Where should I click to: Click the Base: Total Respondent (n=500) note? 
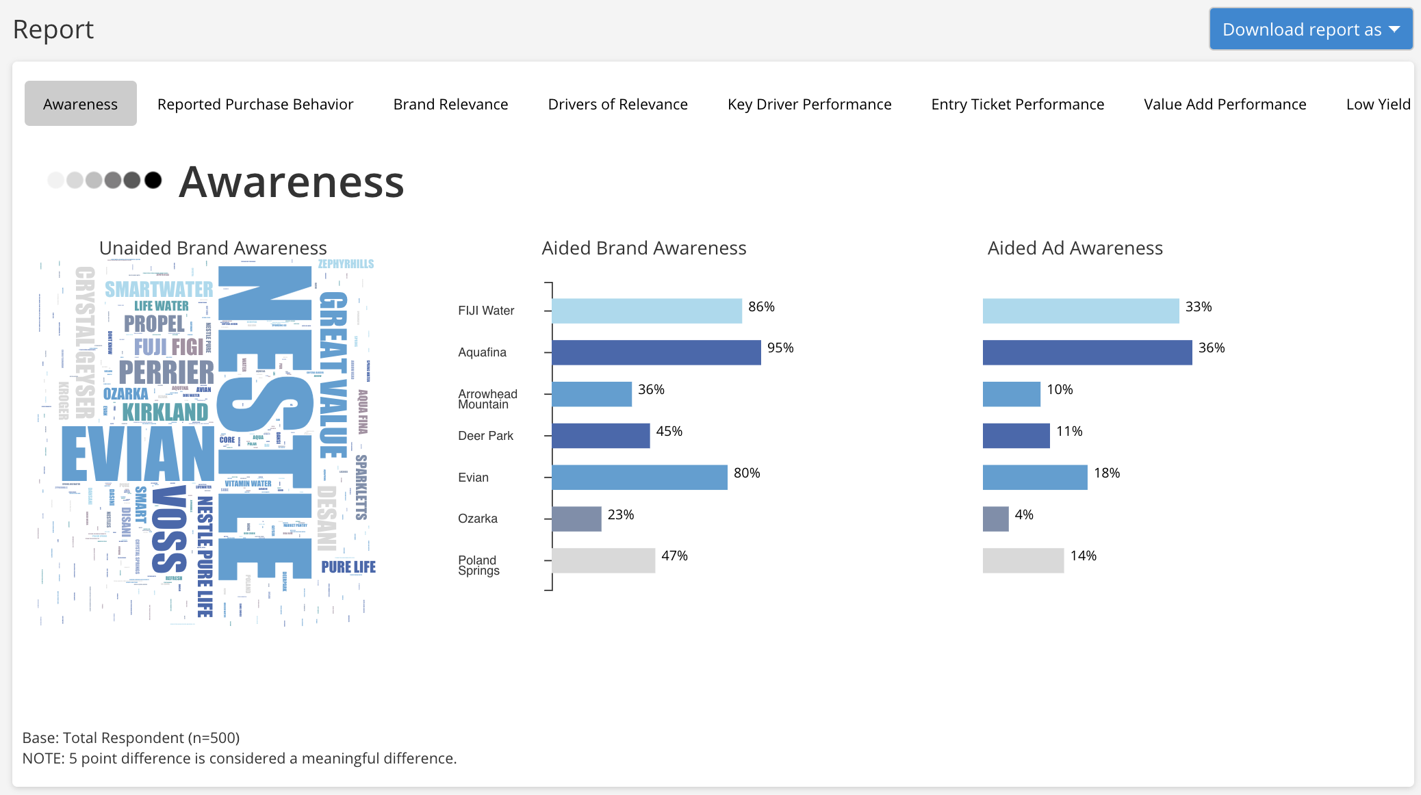(x=131, y=738)
